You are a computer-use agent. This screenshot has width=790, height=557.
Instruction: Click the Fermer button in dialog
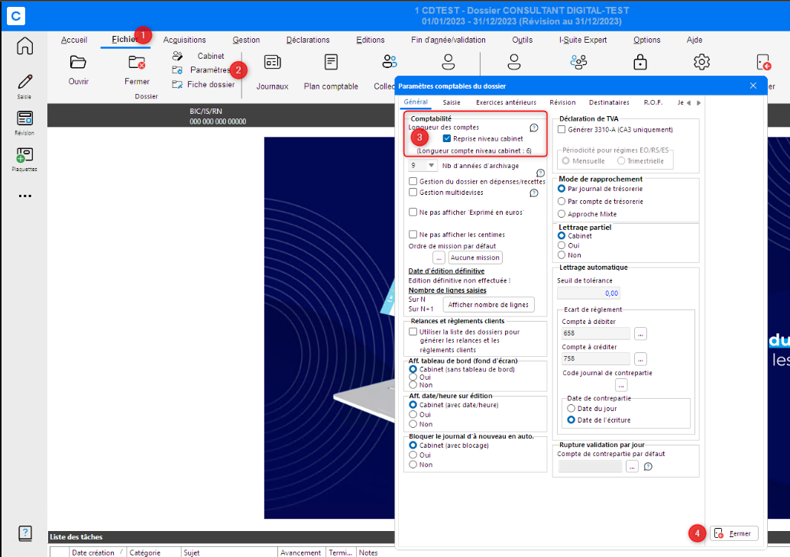point(733,533)
